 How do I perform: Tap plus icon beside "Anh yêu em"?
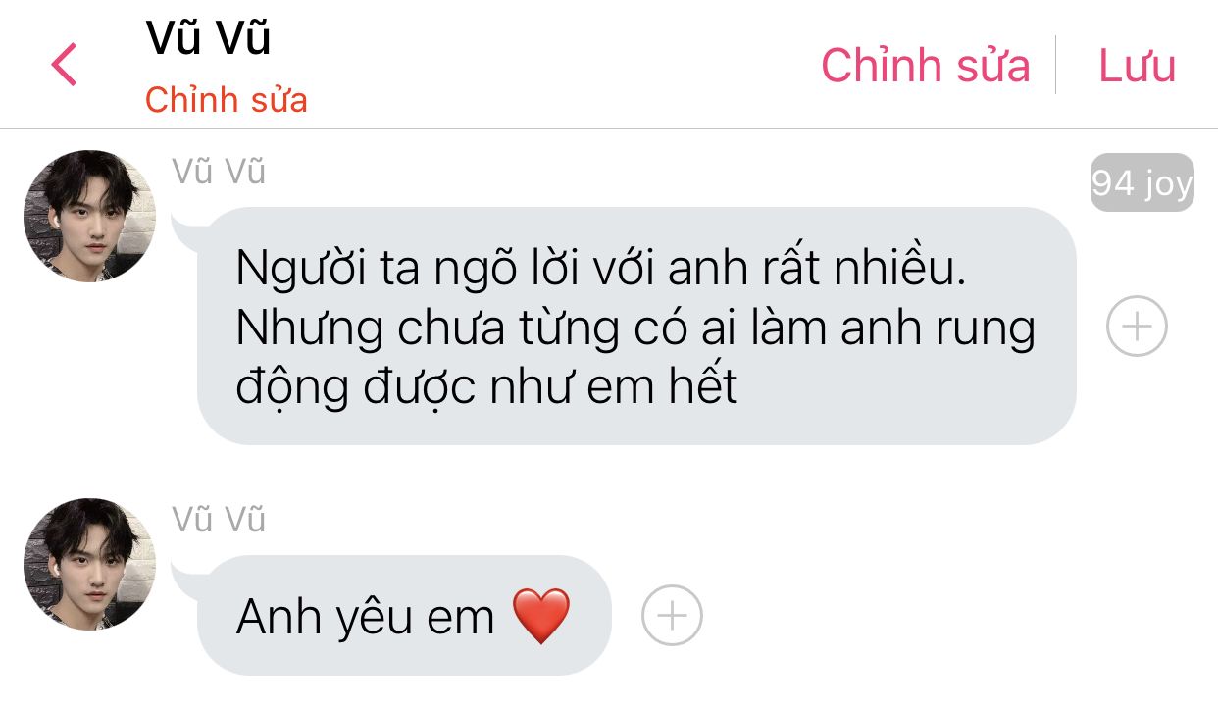tap(672, 615)
